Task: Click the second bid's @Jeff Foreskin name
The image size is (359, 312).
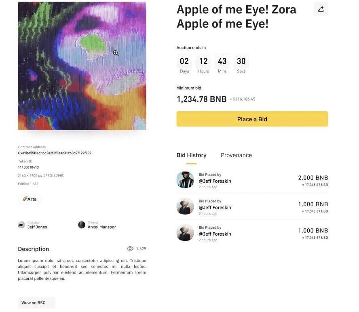Action: pyautogui.click(x=215, y=207)
